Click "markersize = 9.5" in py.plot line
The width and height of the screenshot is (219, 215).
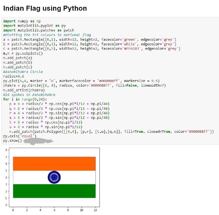point(141,81)
